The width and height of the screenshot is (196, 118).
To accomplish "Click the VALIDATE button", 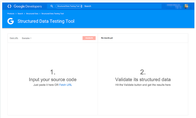I will [89, 38].
